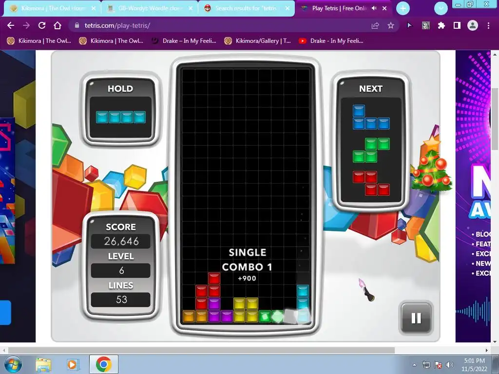
Task: Click the lines value 53
Action: [x=121, y=299]
